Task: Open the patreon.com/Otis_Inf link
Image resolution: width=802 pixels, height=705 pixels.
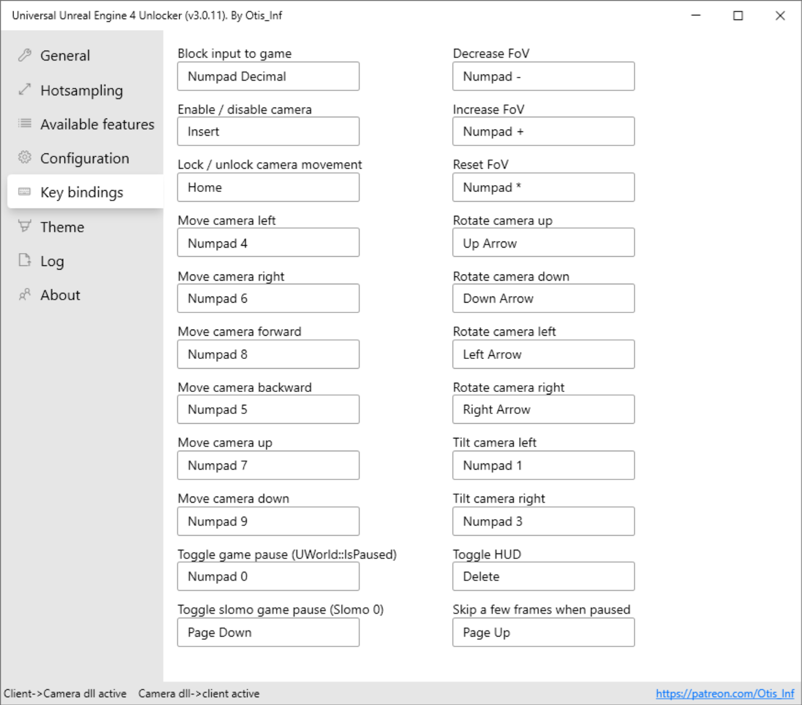Action: coord(724,693)
